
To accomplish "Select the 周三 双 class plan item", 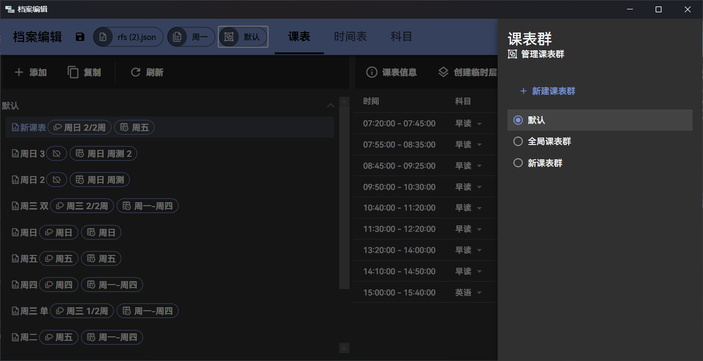I will coord(31,206).
